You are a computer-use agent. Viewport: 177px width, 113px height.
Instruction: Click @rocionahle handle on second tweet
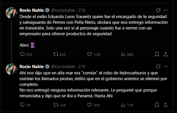[x=64, y=66]
